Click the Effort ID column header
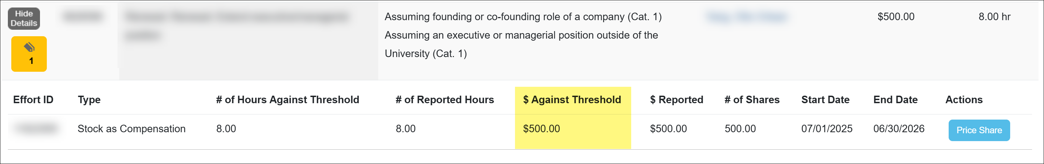Image resolution: width=1044 pixels, height=164 pixels. (33, 100)
